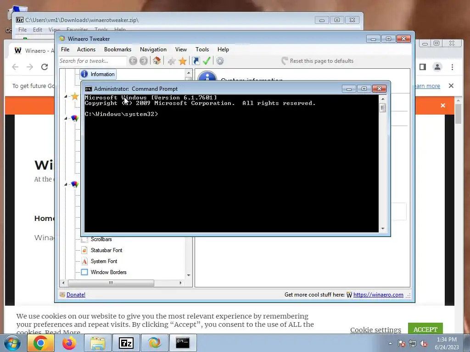Click the gray add-bookmark star with plus icon
470x352 pixels.
click(172, 61)
